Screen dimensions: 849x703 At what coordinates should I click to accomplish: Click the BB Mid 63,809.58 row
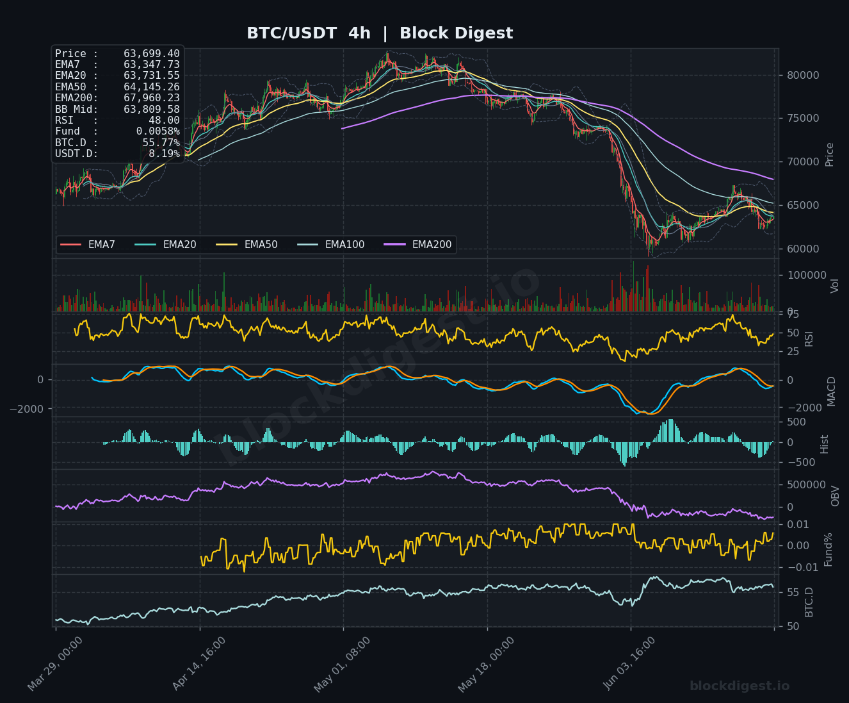coord(117,110)
